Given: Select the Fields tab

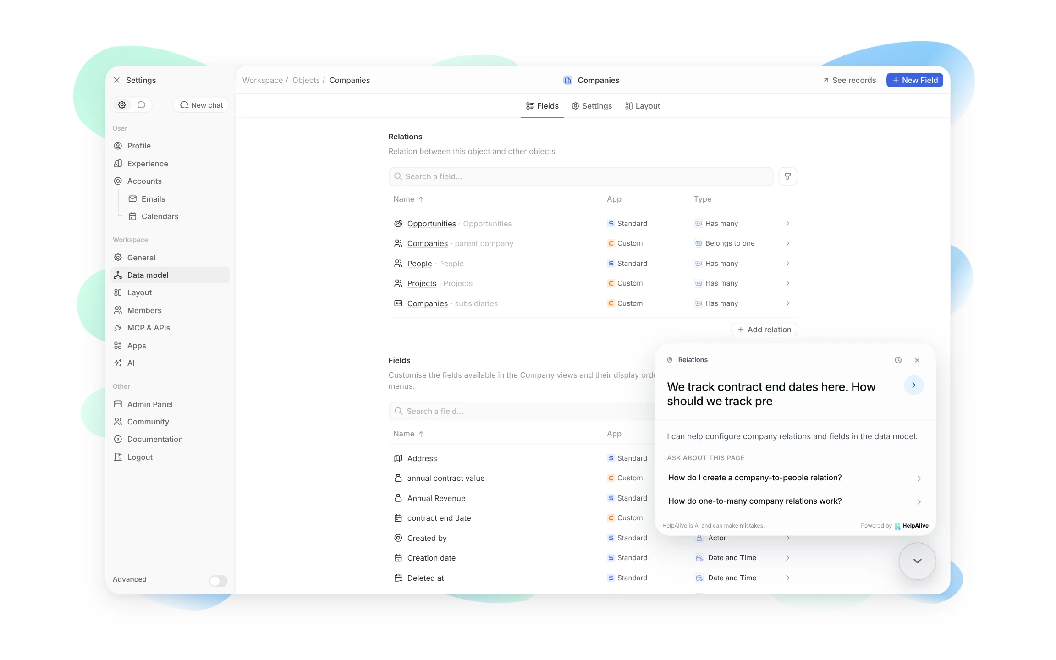Looking at the screenshot, I should pyautogui.click(x=542, y=106).
